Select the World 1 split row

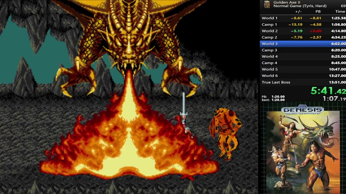[303, 18]
